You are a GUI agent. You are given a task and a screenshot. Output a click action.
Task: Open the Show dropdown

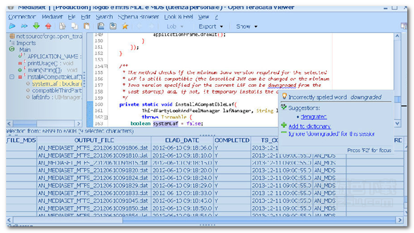coord(247,26)
